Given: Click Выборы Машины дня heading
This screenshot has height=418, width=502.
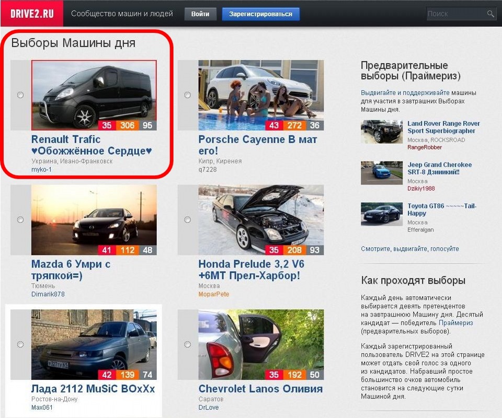Looking at the screenshot, I should [73, 43].
